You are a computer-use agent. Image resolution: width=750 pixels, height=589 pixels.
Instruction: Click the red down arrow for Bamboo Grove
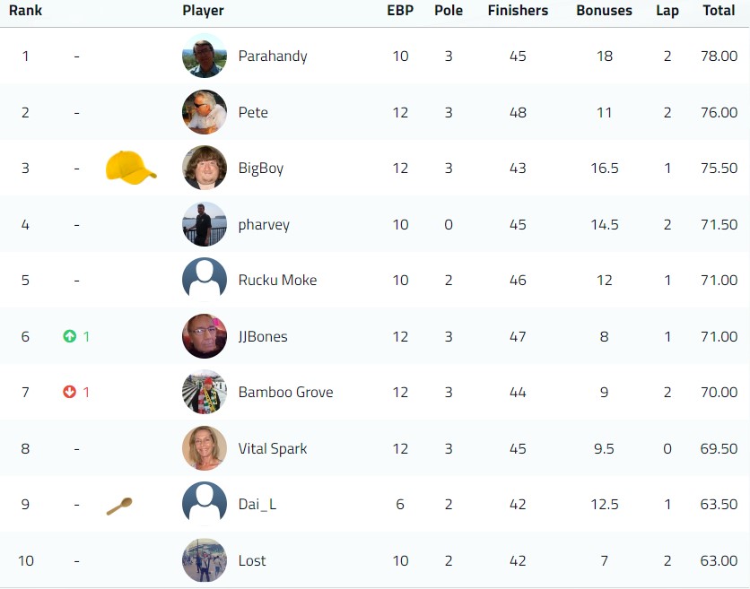(x=69, y=392)
